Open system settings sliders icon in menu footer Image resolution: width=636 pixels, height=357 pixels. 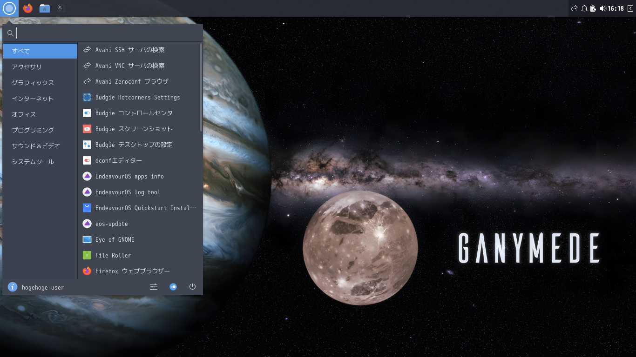[154, 287]
